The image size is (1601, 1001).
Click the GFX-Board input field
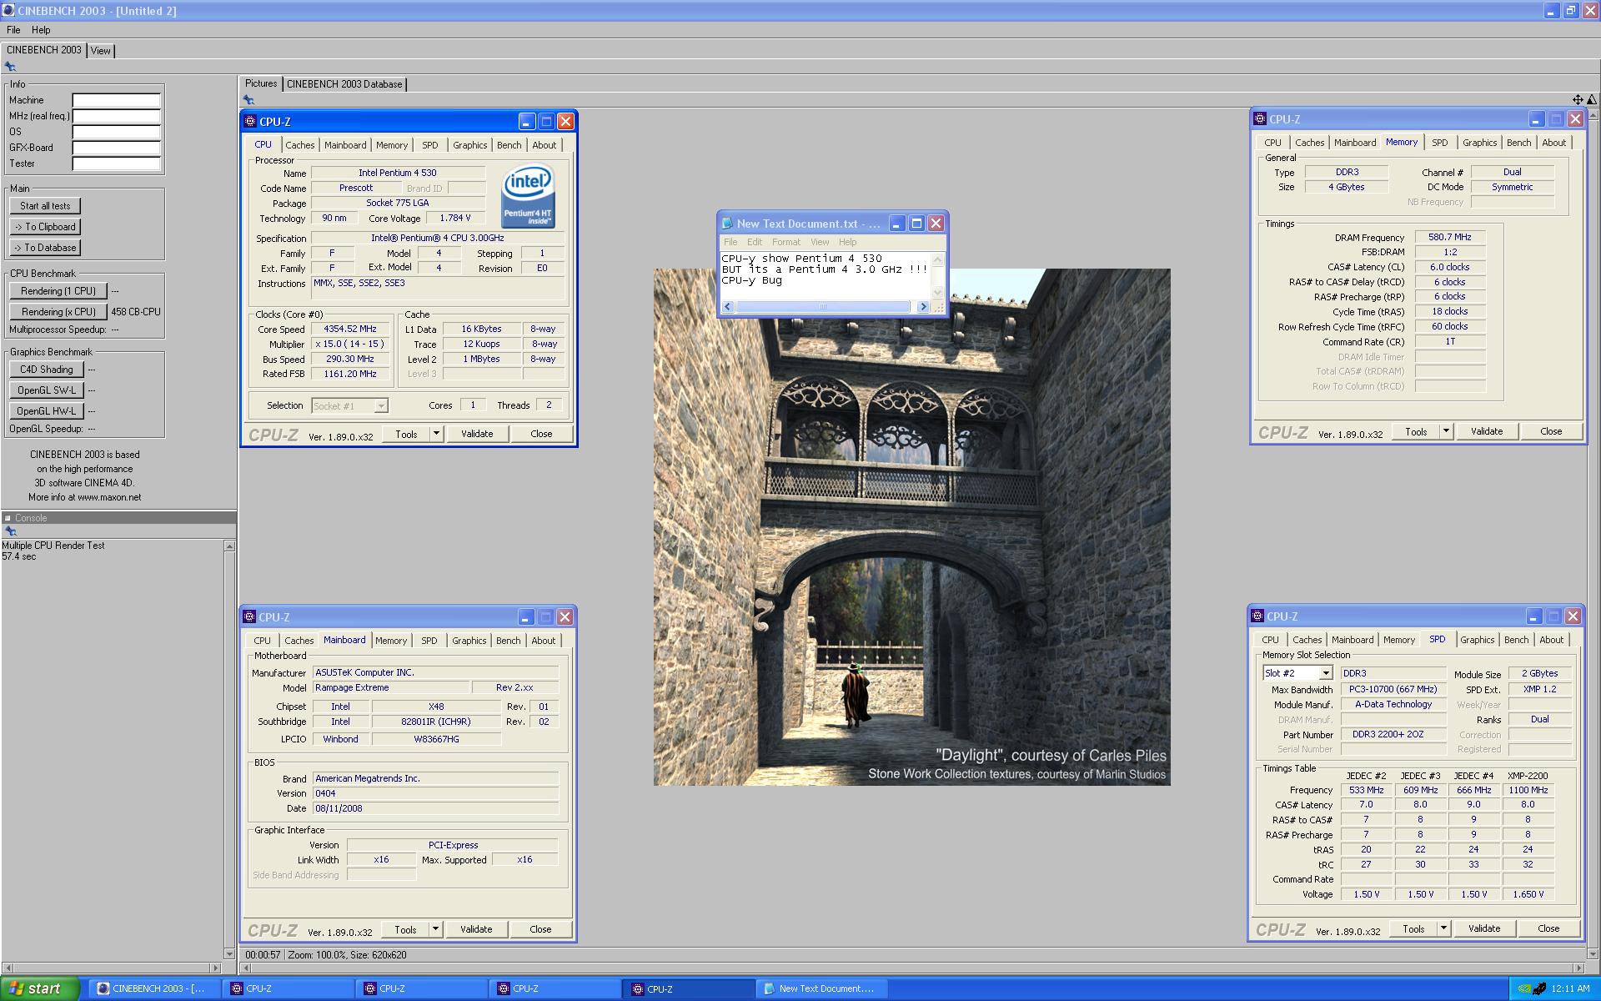click(116, 148)
